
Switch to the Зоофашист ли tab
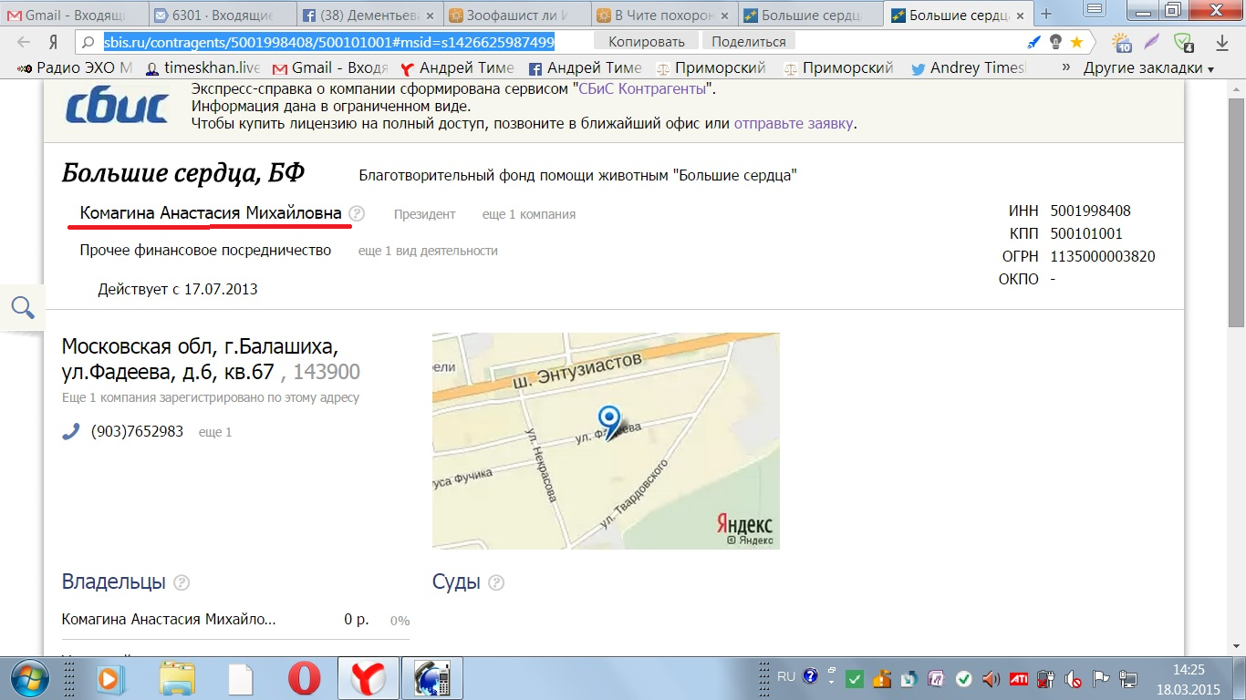pos(515,15)
